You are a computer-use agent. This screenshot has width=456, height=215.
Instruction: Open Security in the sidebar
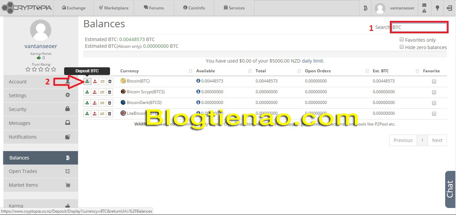tap(41, 109)
